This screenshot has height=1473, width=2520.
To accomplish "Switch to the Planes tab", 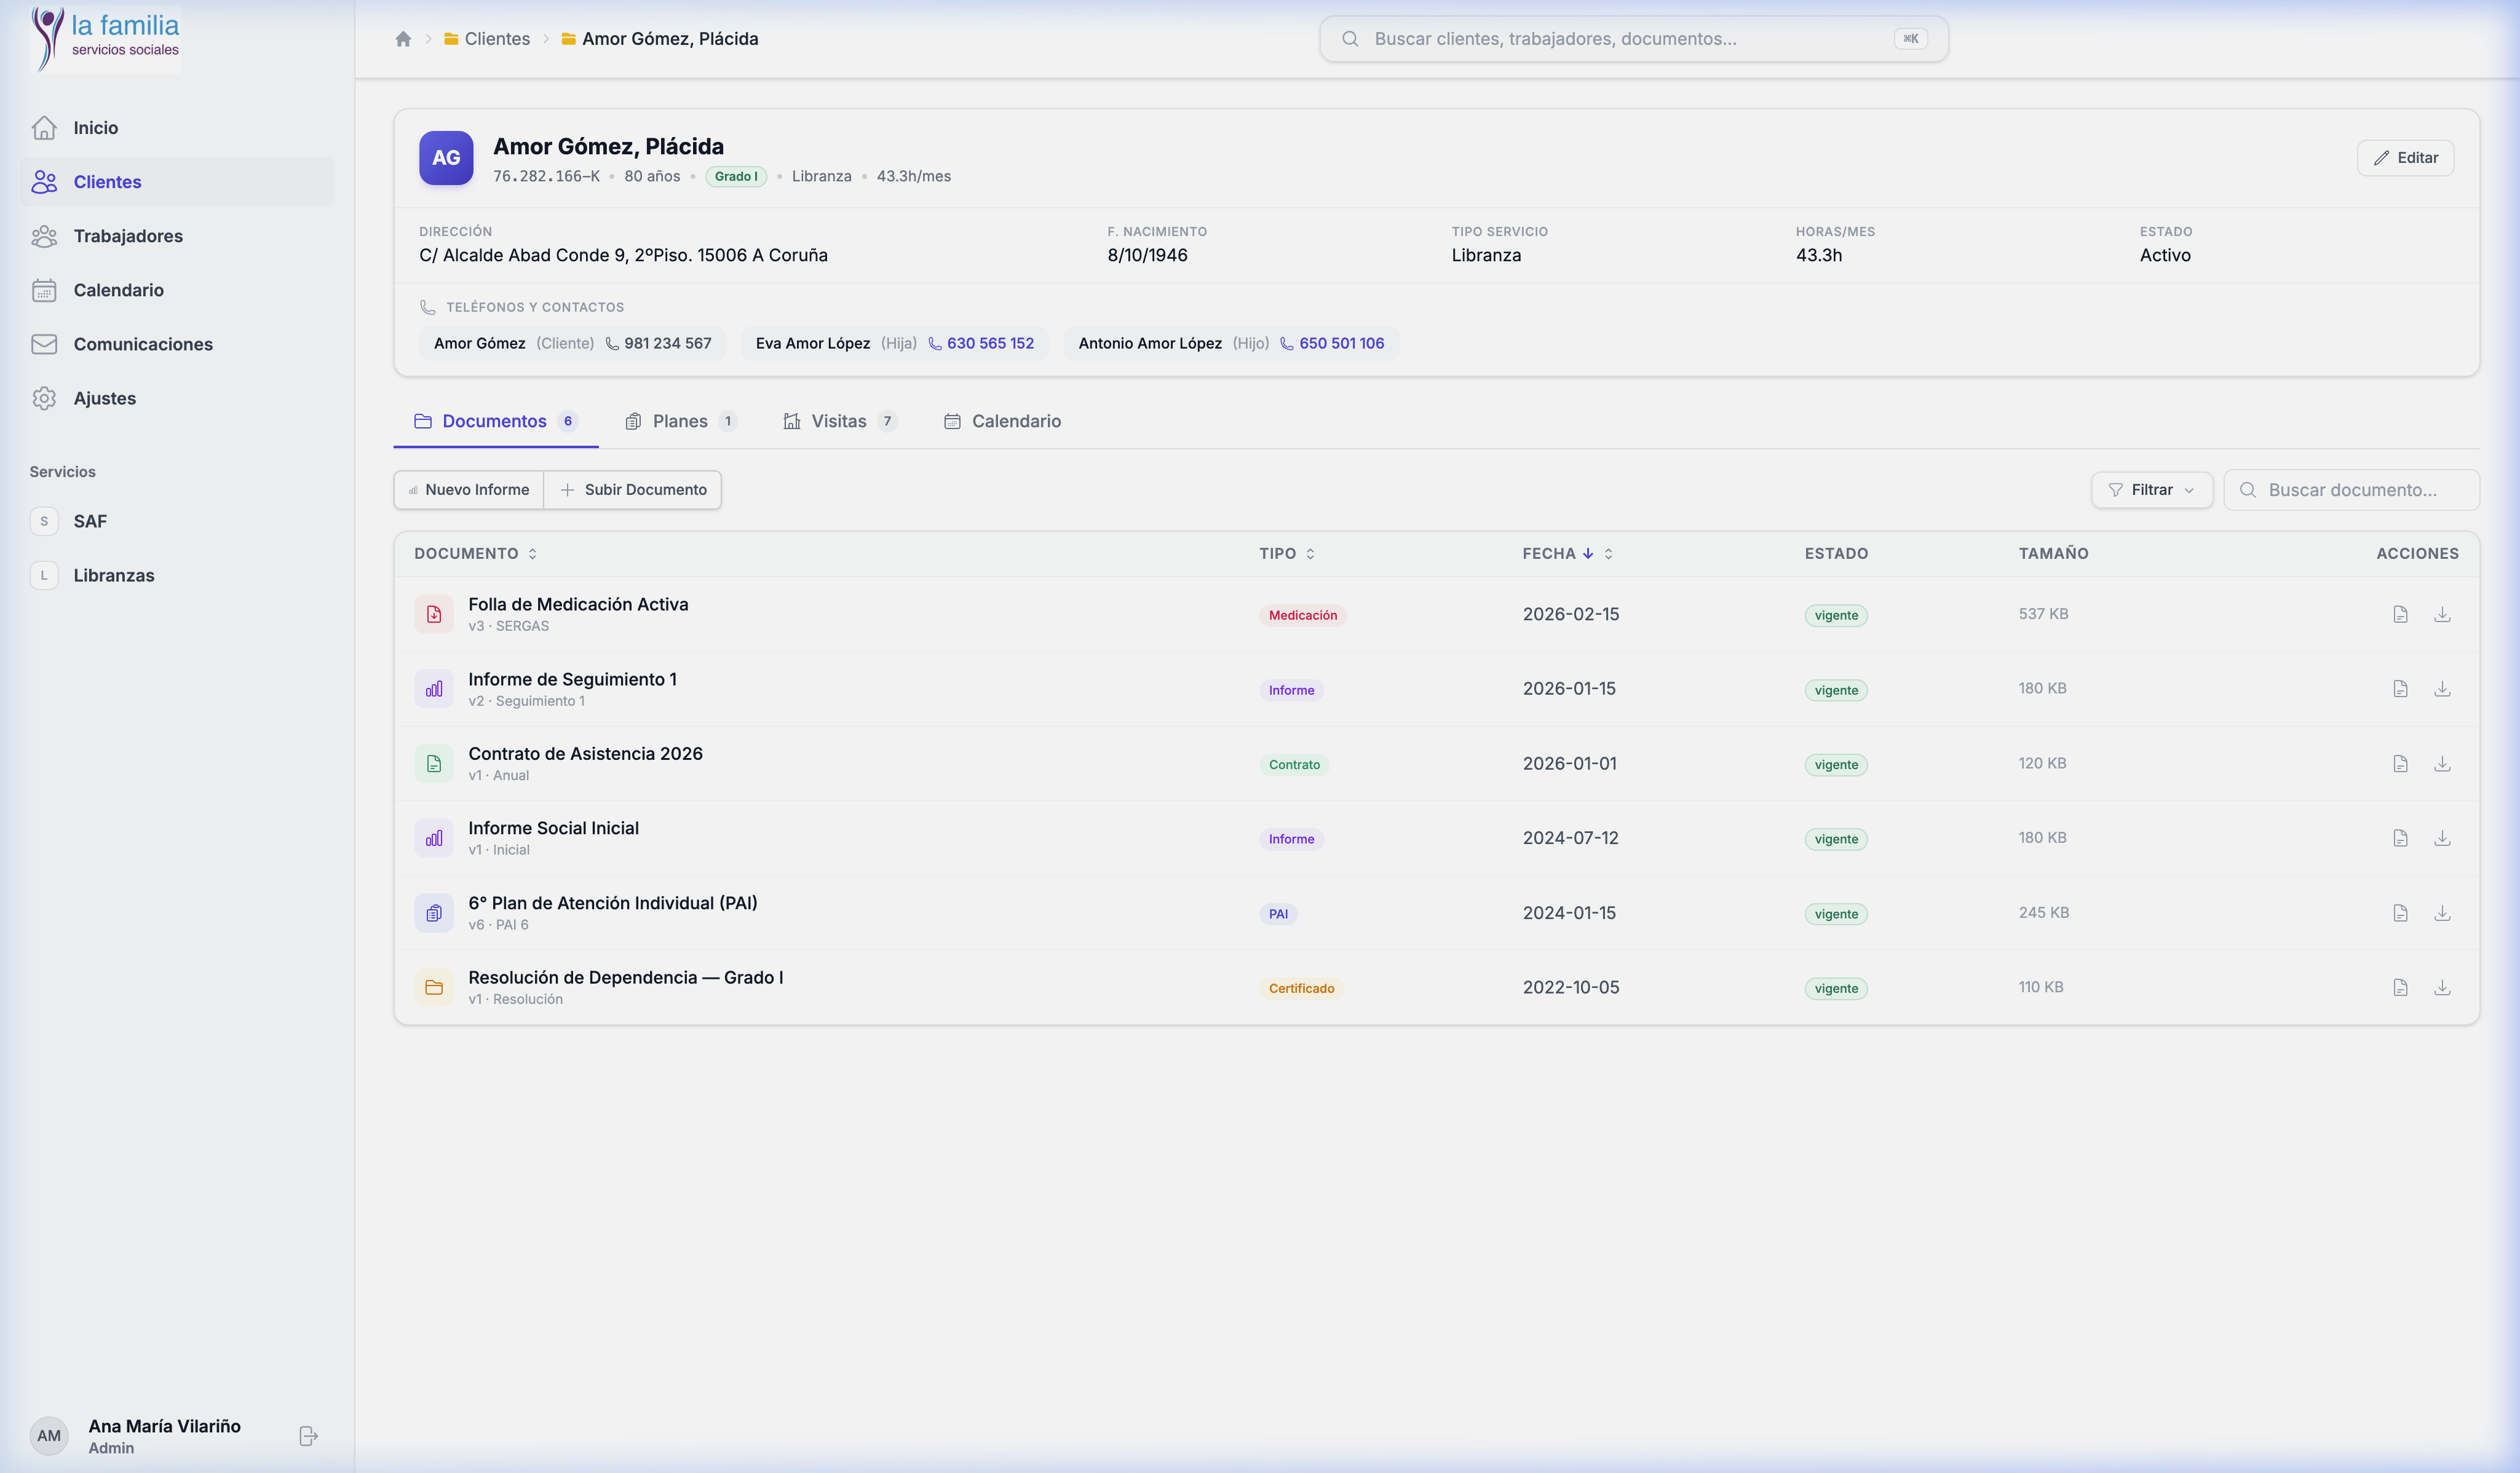I will coord(680,421).
